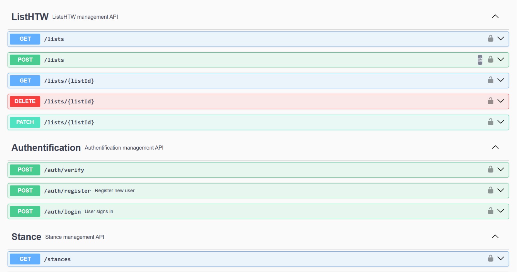Image resolution: width=517 pixels, height=272 pixels.
Task: Click the /stances path text
Action: 57,259
